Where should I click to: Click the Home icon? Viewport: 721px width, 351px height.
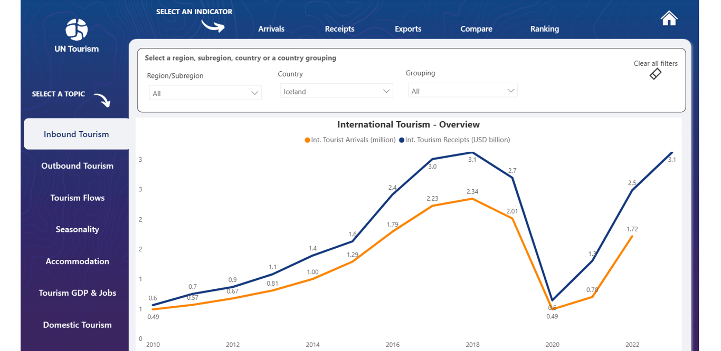tap(669, 18)
